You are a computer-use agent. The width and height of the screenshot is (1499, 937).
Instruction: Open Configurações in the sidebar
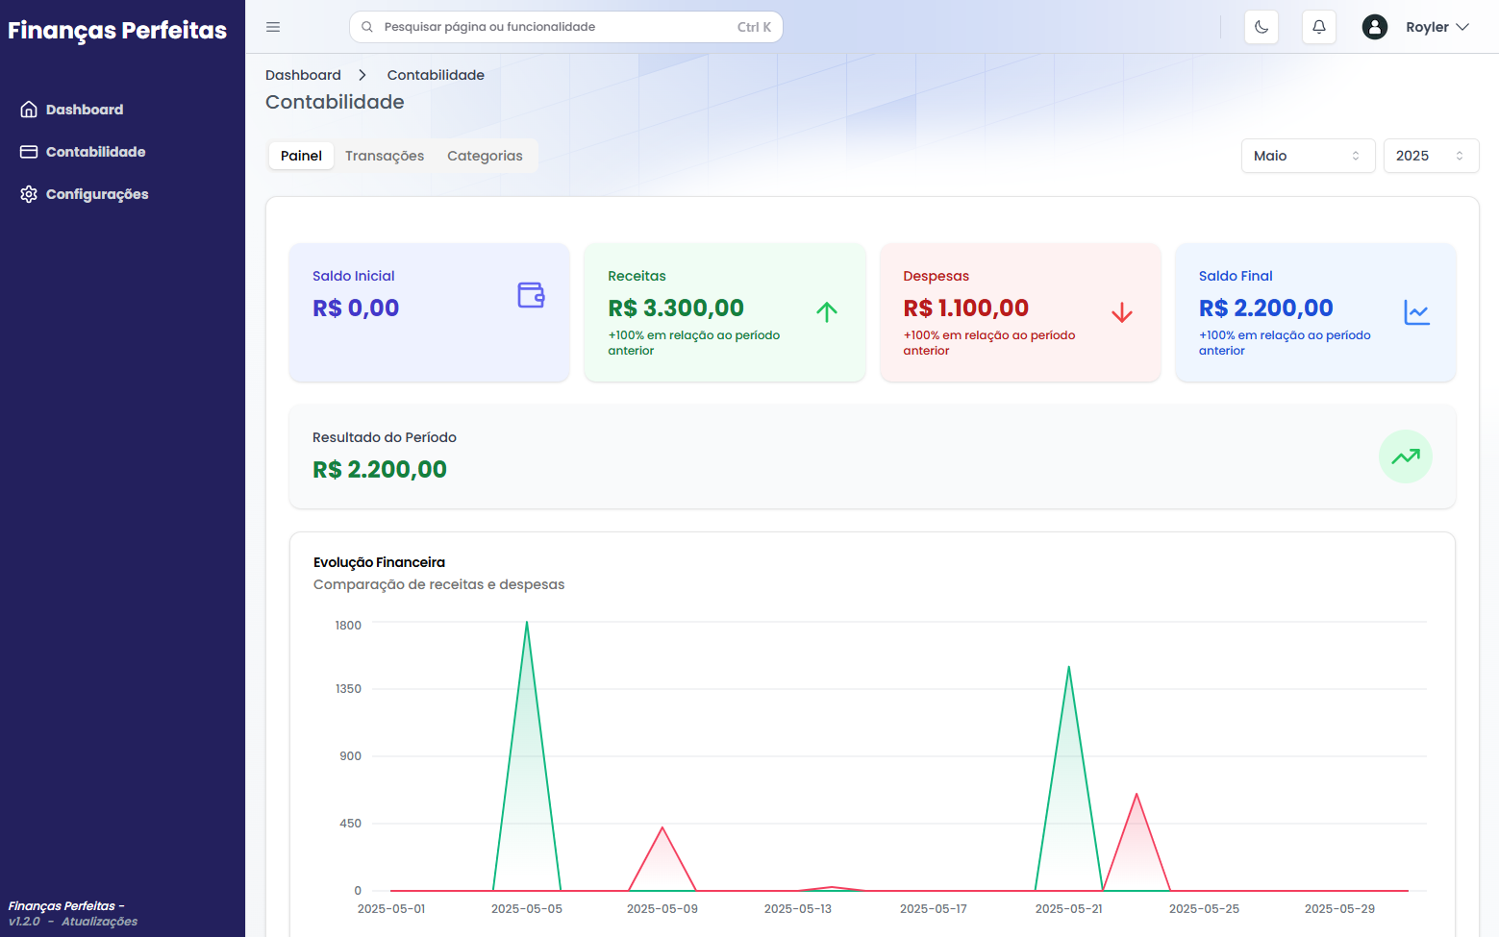coord(96,194)
